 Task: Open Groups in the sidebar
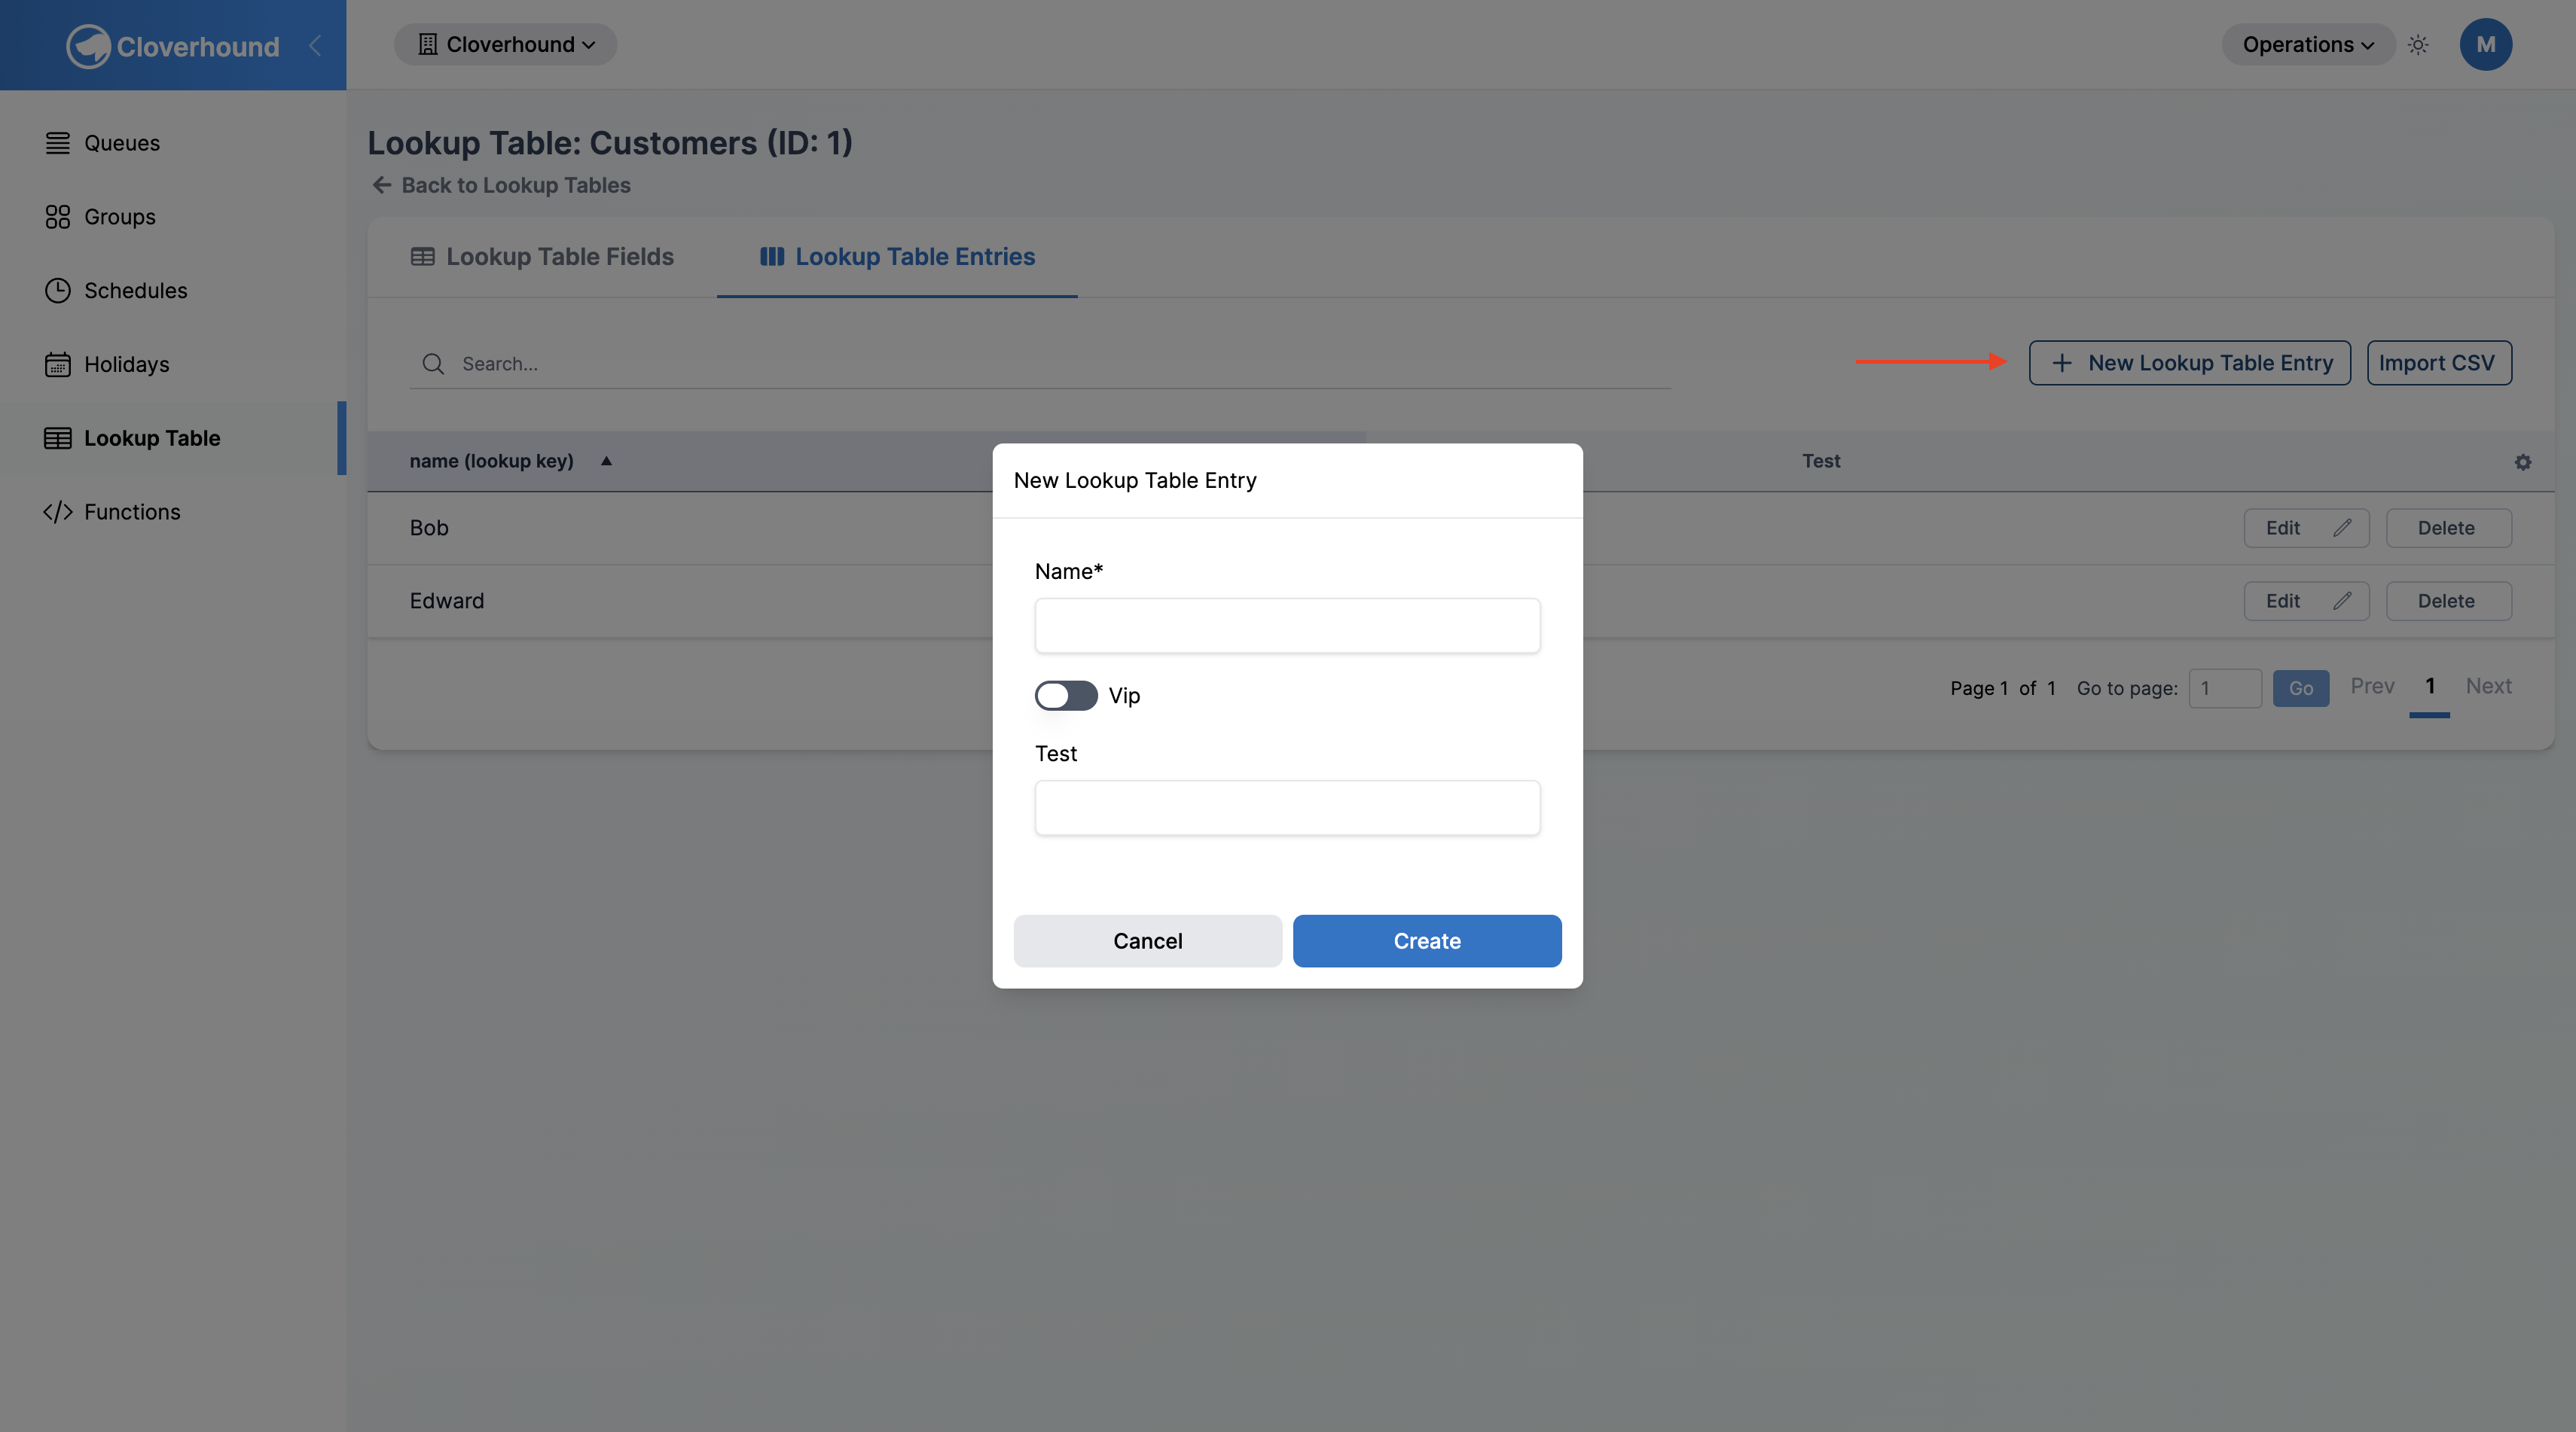click(172, 217)
